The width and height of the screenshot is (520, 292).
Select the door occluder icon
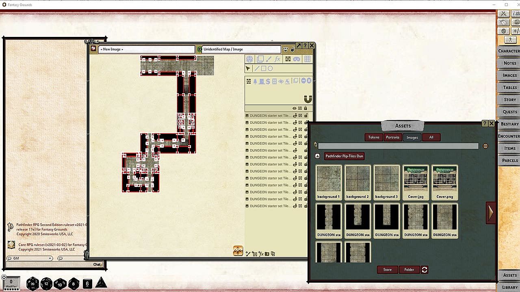tap(261, 81)
